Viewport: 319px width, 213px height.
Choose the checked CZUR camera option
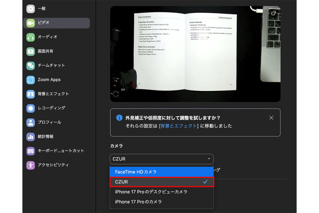tap(161, 182)
